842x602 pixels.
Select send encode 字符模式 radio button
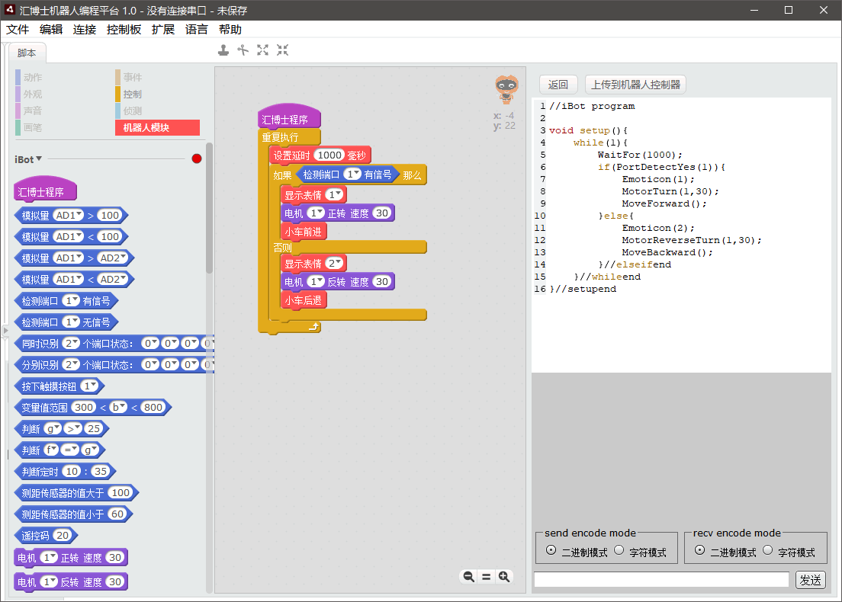coord(619,550)
